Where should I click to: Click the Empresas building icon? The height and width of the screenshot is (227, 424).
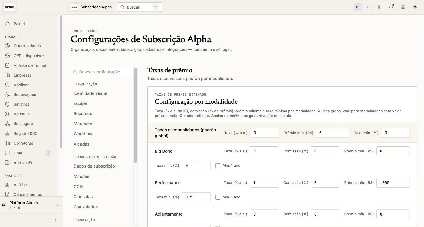(8, 75)
